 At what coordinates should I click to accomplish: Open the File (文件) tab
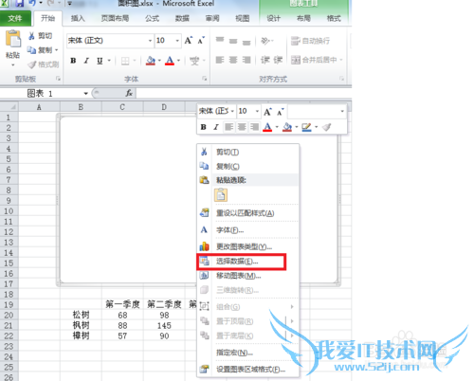[x=15, y=18]
